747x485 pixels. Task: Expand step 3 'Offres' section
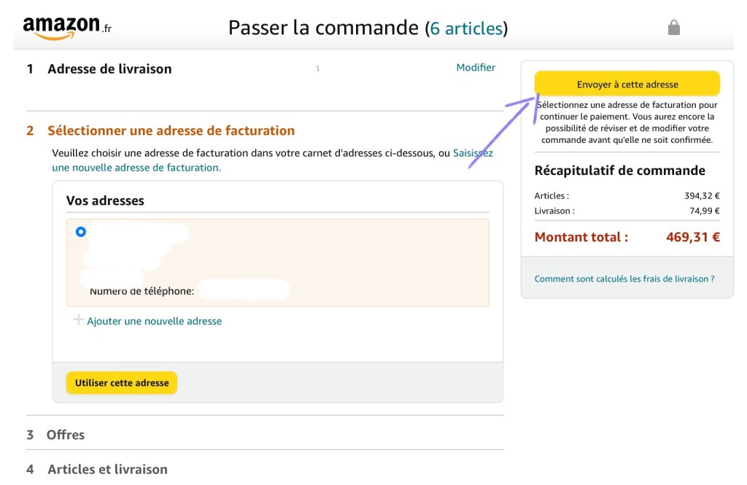pos(65,435)
